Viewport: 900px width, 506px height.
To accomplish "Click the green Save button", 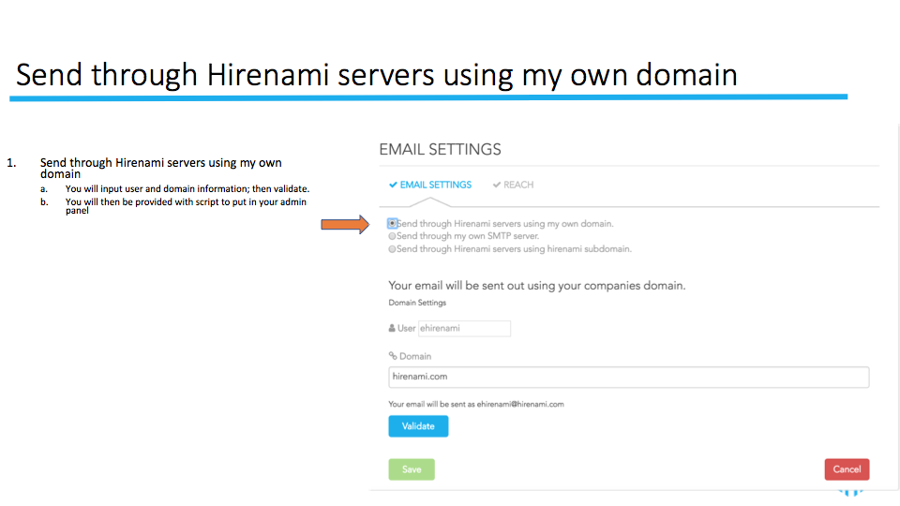I will click(x=412, y=469).
